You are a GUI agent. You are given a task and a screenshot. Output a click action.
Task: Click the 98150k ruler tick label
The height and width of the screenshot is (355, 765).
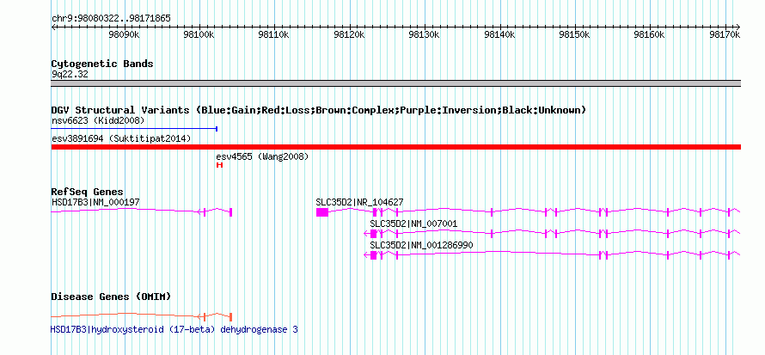(575, 35)
